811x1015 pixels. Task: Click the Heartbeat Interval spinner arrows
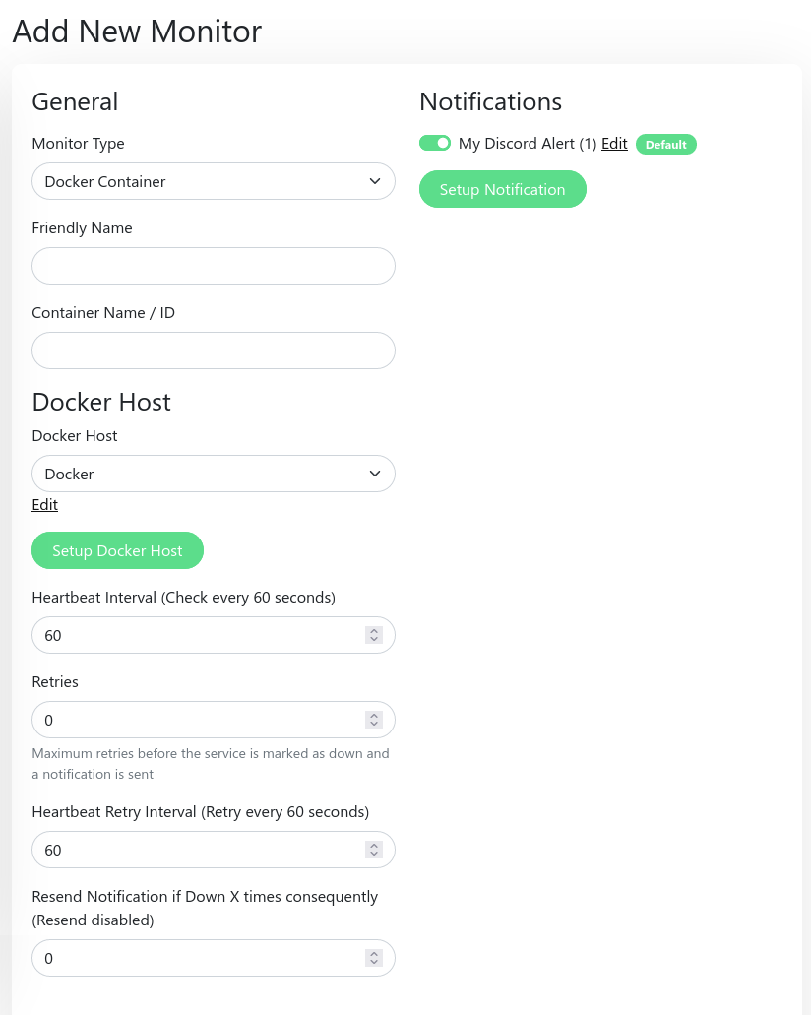coord(374,635)
